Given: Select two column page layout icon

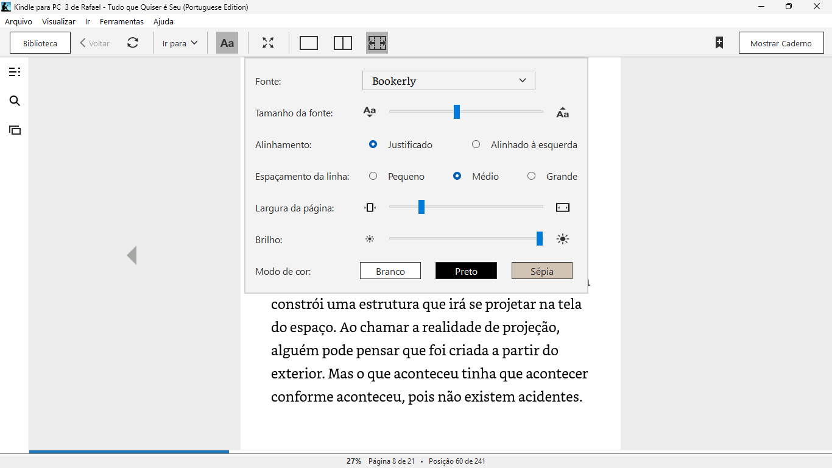Looking at the screenshot, I should pyautogui.click(x=343, y=43).
